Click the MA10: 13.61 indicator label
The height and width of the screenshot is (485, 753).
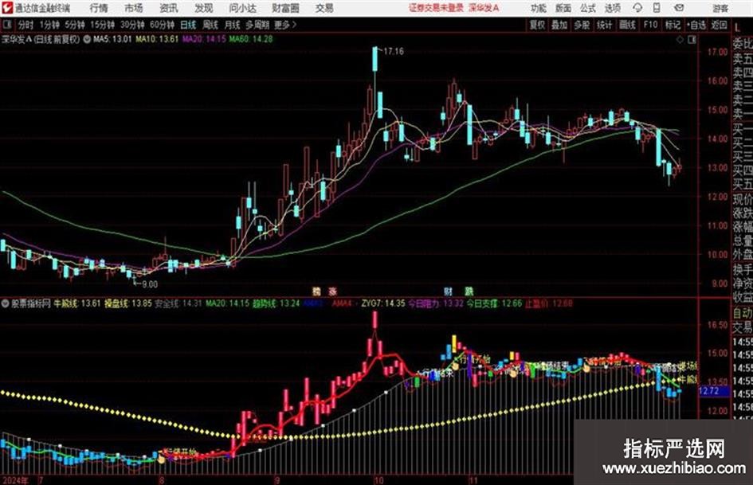(x=157, y=39)
